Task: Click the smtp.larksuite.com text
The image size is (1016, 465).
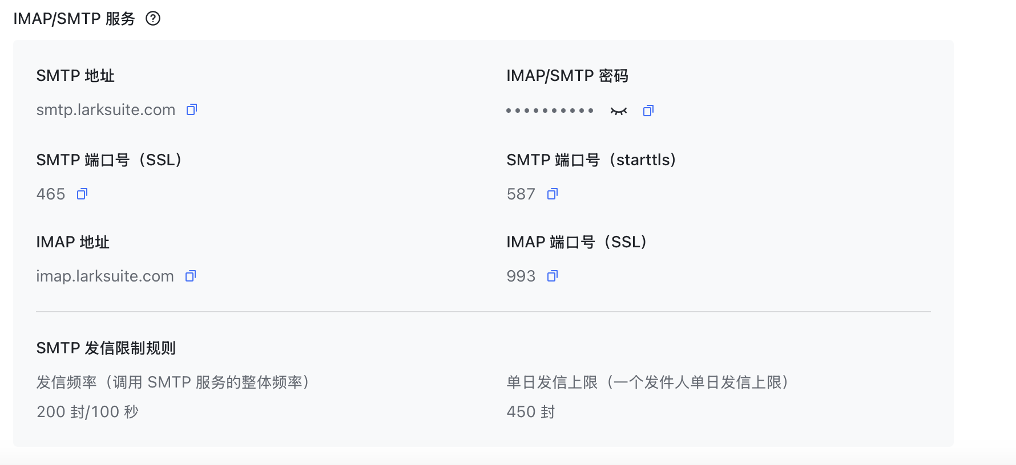Action: [x=106, y=110]
